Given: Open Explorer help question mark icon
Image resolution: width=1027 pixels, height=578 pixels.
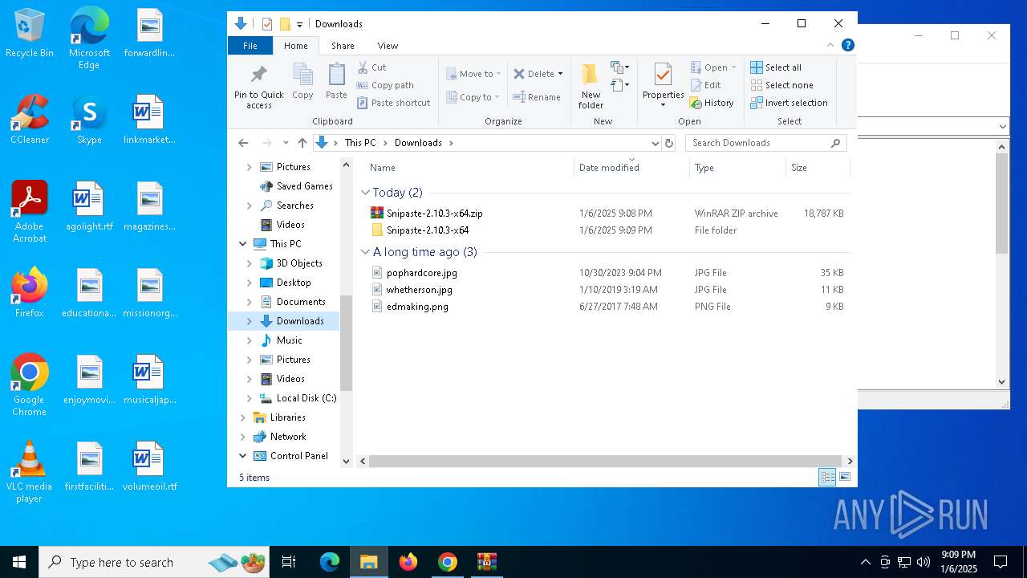Looking at the screenshot, I should click(x=847, y=46).
